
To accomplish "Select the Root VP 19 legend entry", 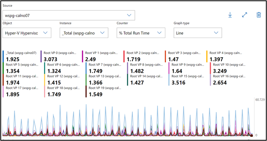I will pyautogui.click(x=103, y=92).
